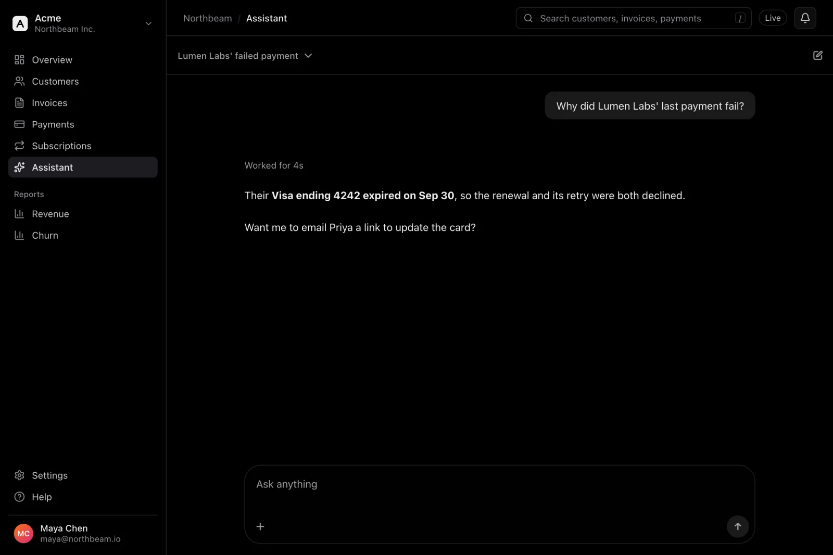Screen dimensions: 833x555
Task: Click 'Visa ending 4242 expired on Sep 30' text
Action: click(363, 196)
